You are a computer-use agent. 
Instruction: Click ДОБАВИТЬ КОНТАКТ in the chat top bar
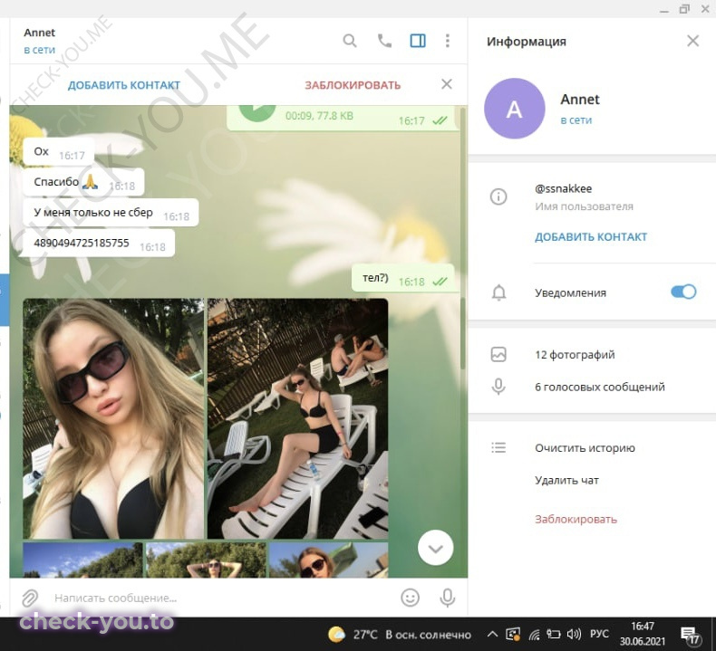[x=124, y=85]
